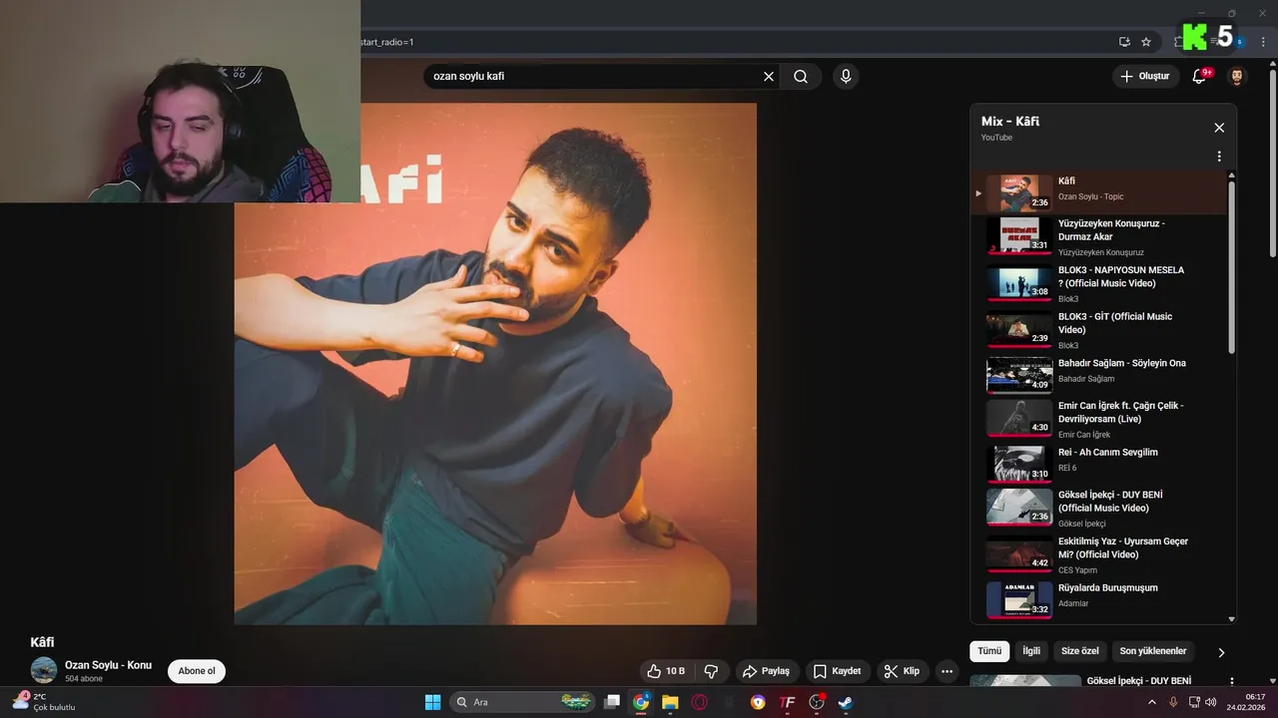
Task: Click the Windows taskbar search box
Action: 523,702
